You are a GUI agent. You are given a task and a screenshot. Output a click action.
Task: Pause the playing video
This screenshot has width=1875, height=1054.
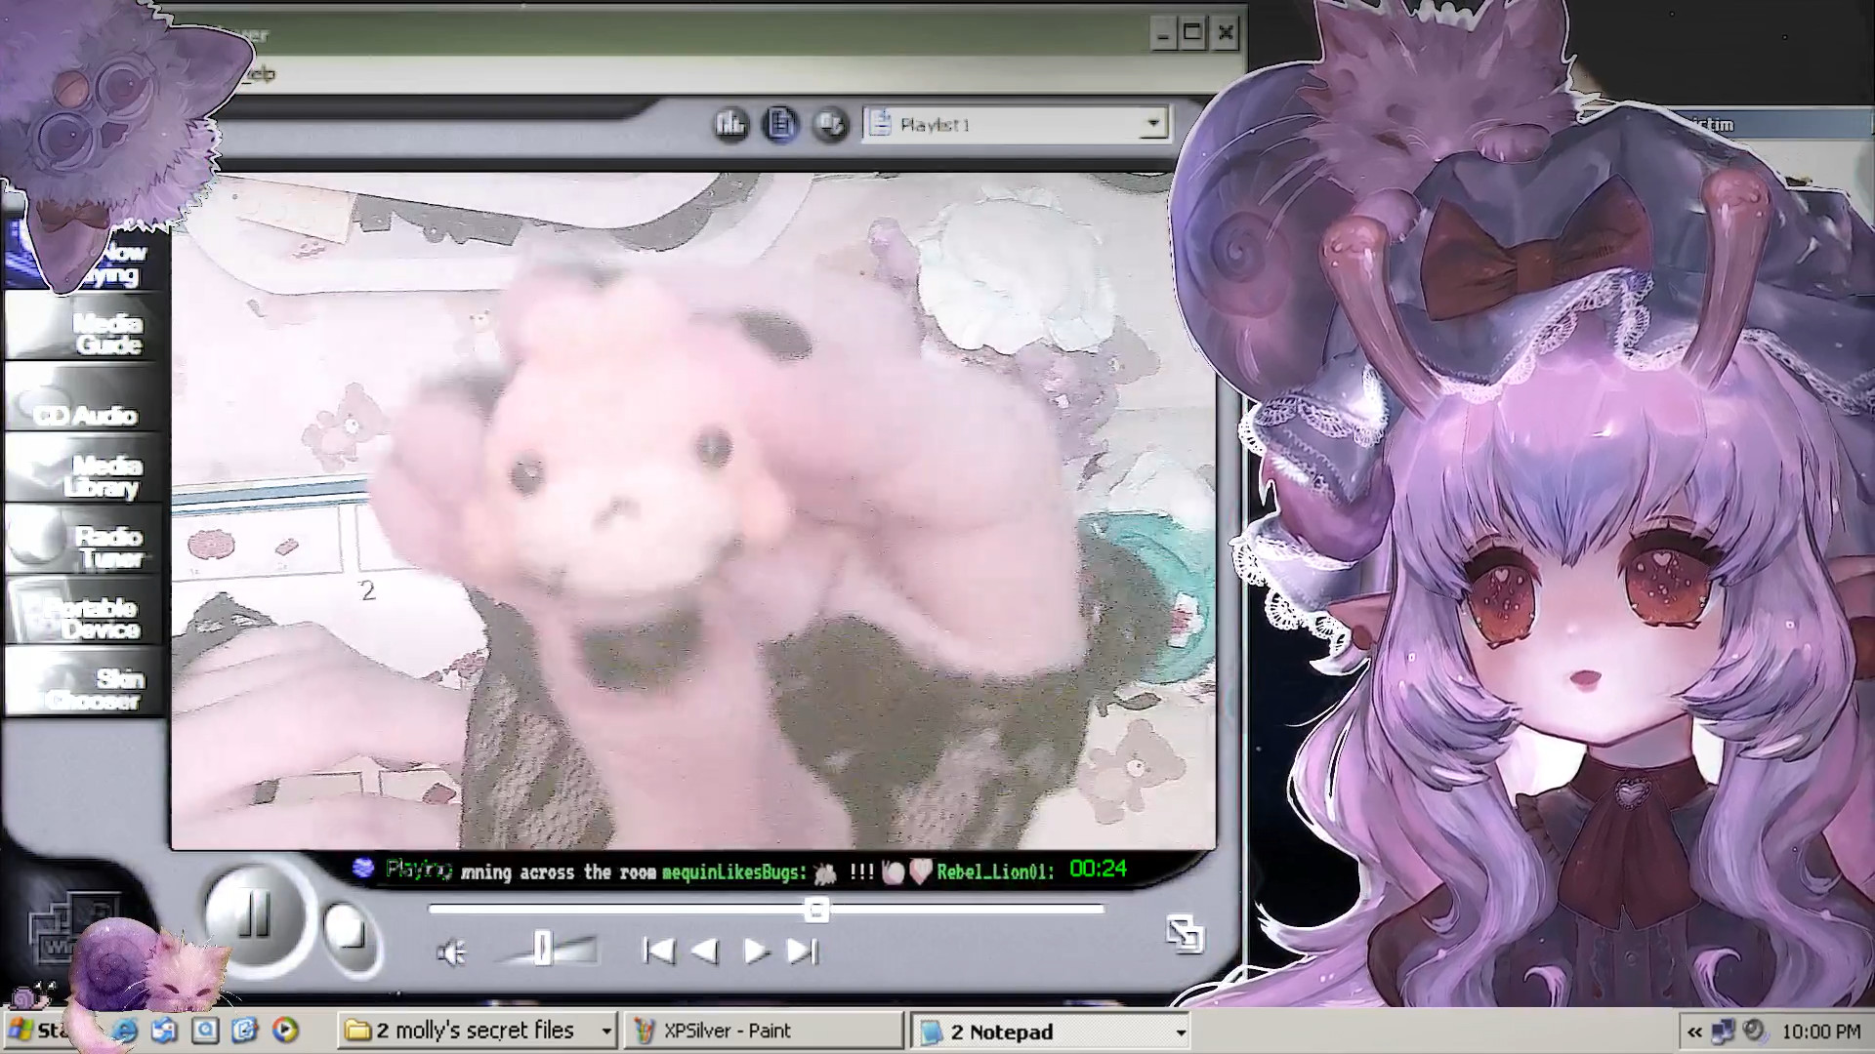click(x=253, y=914)
